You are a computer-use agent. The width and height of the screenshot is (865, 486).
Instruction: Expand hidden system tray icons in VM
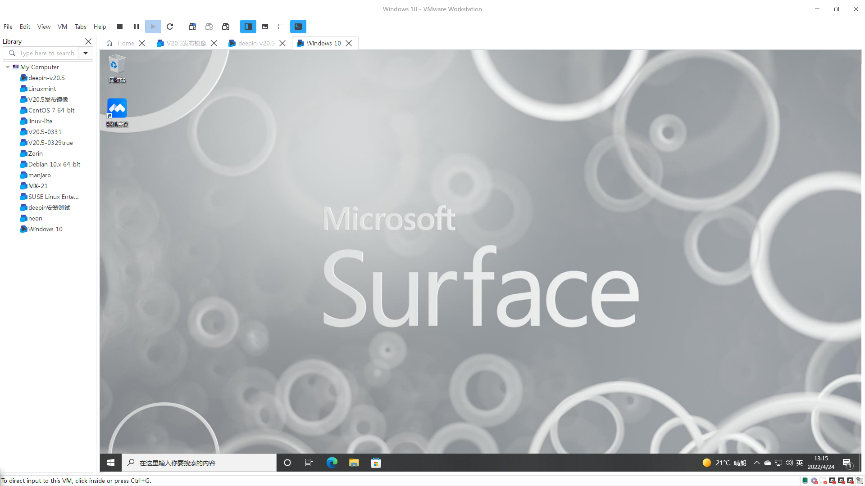pos(757,463)
